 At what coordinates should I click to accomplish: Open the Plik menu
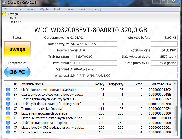point(6,9)
